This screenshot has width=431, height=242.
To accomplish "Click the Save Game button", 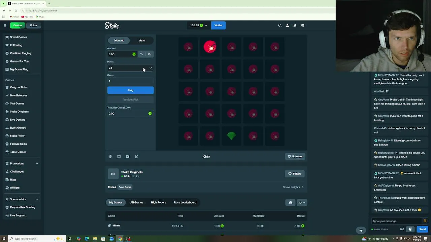I will pos(125,187).
